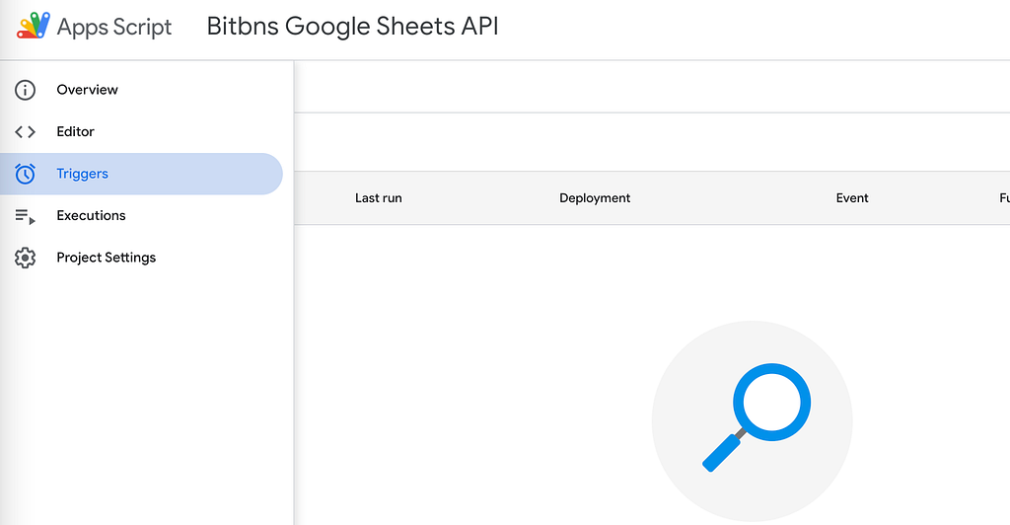Screen dimensions: 1010x525
Task: Click the Triggers alarm clock icon
Action: pos(25,174)
